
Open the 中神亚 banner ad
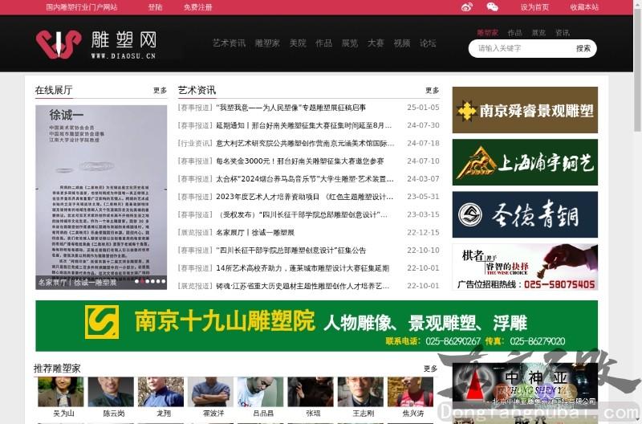point(525,385)
